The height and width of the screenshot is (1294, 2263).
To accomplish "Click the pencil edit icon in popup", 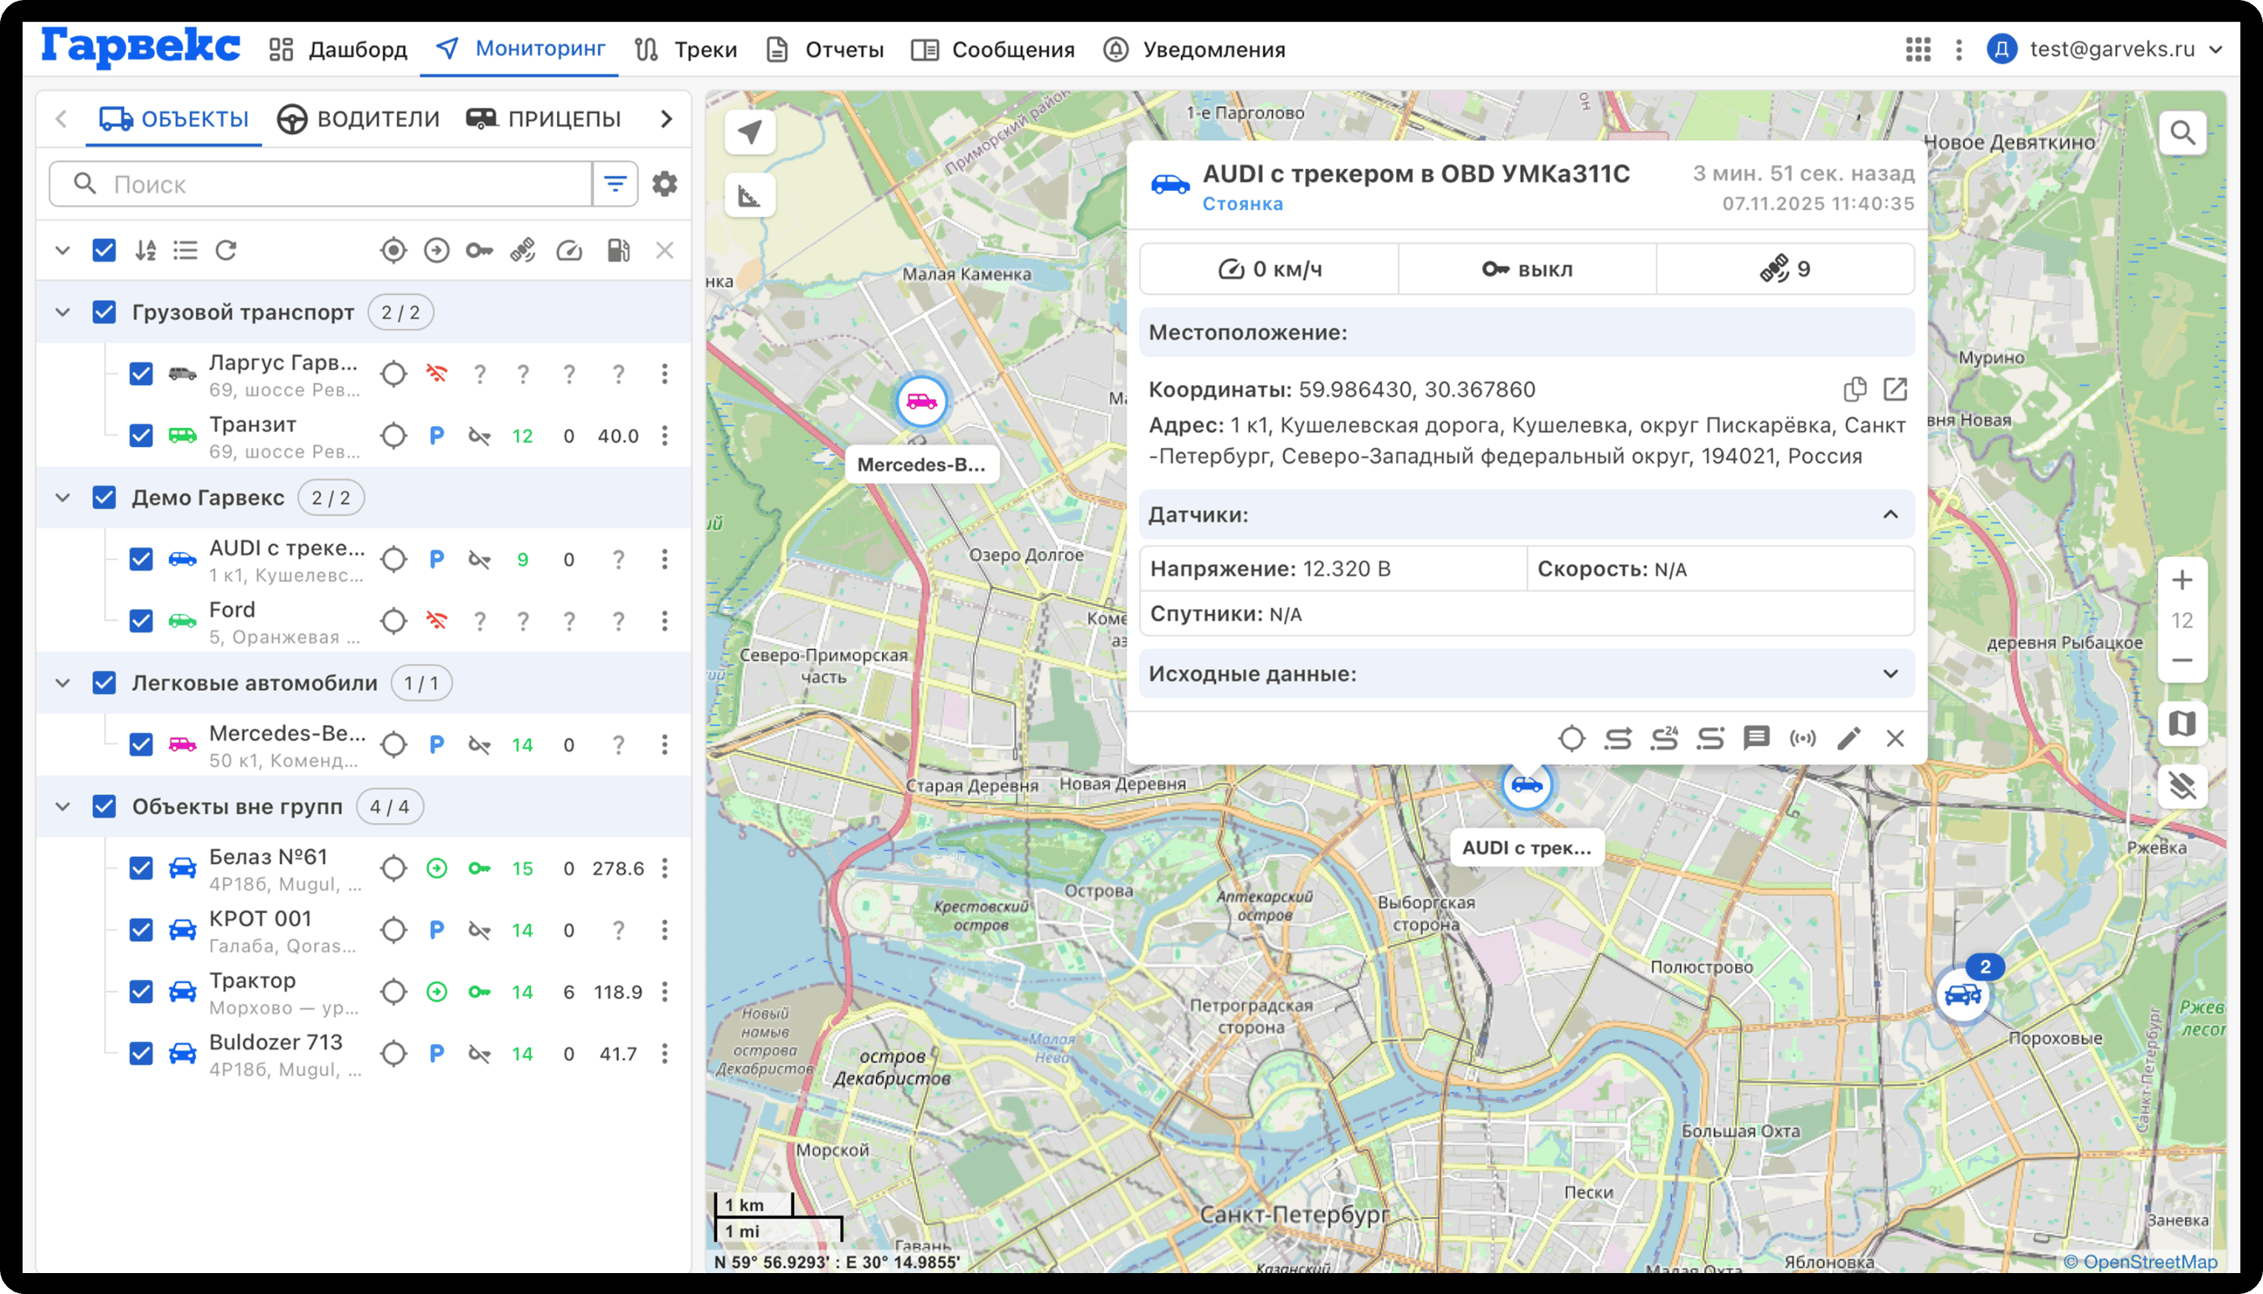I will click(1848, 739).
